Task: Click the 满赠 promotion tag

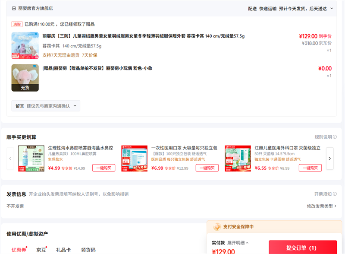Action: 17,24
